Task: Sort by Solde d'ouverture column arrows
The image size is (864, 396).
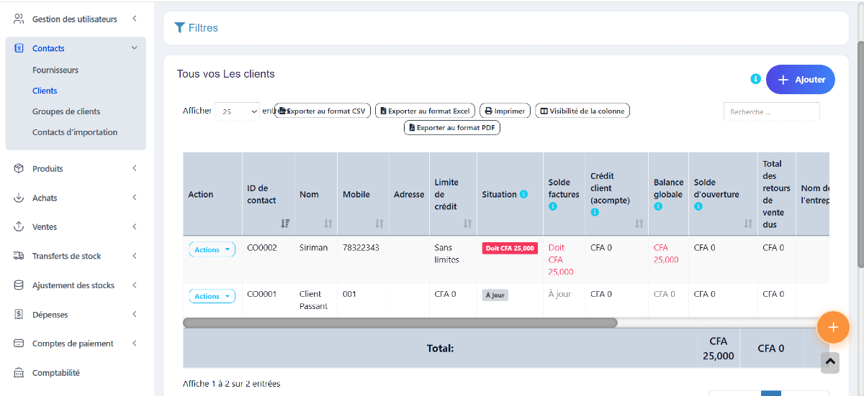Action: pos(748,224)
